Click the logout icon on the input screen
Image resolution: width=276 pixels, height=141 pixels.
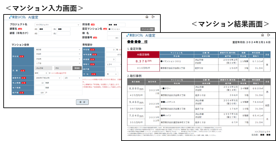click(x=153, y=17)
